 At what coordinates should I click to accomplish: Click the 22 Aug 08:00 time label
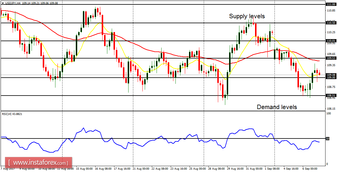(159, 169)
